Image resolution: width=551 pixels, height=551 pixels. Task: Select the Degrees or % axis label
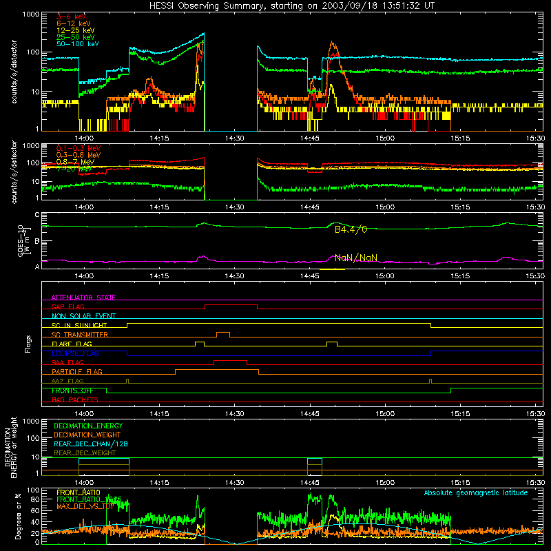coord(18,516)
